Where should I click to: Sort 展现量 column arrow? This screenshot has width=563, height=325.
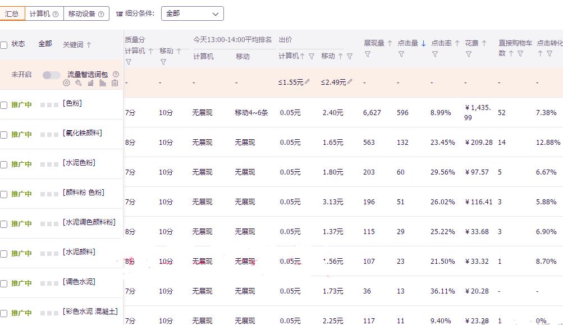point(390,43)
